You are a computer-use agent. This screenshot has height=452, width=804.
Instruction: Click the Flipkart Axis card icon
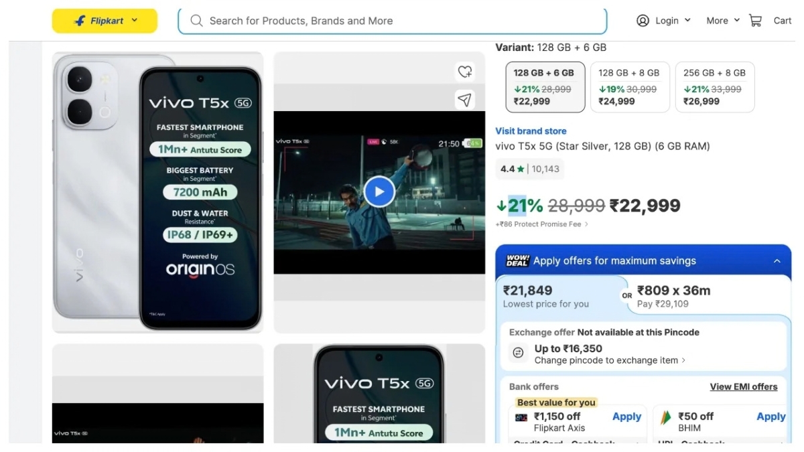tap(521, 417)
